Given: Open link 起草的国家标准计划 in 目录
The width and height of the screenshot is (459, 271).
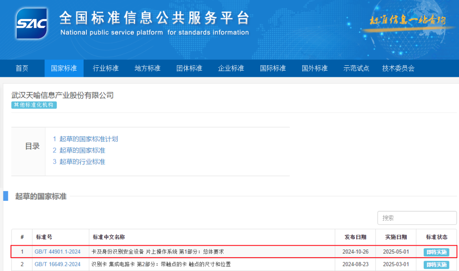Looking at the screenshot, I should coord(85,139).
